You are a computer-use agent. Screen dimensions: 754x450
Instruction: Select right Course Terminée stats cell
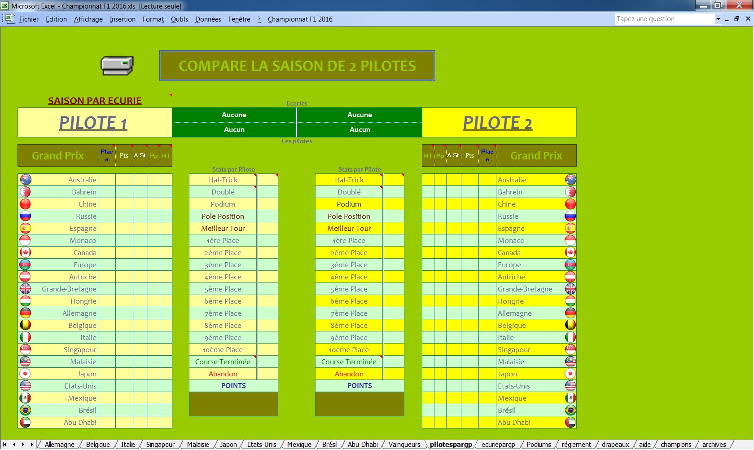pos(349,362)
